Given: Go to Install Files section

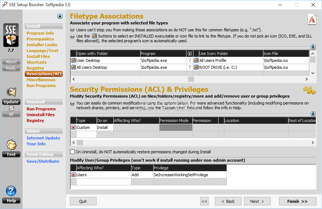Looking at the screenshot, I should coord(38,56).
